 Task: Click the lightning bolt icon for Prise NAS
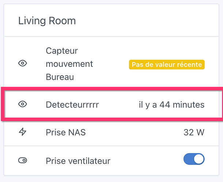[x=23, y=132]
